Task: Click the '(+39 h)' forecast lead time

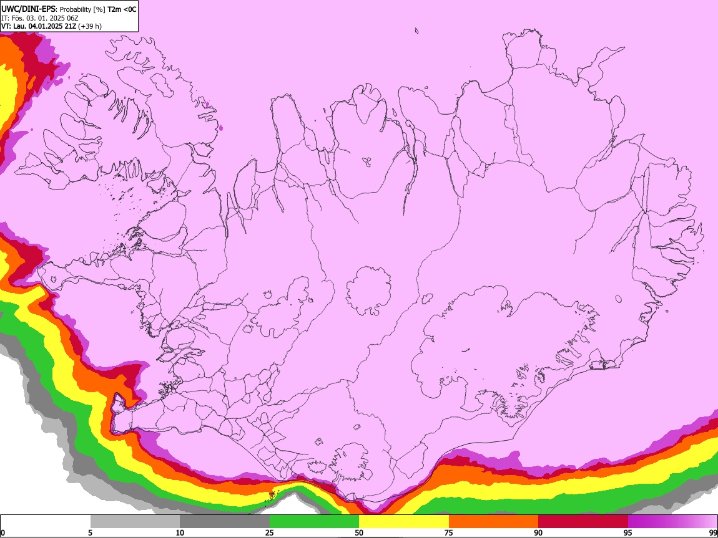Action: click(90, 26)
